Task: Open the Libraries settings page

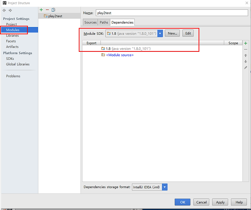Action: click(12, 35)
